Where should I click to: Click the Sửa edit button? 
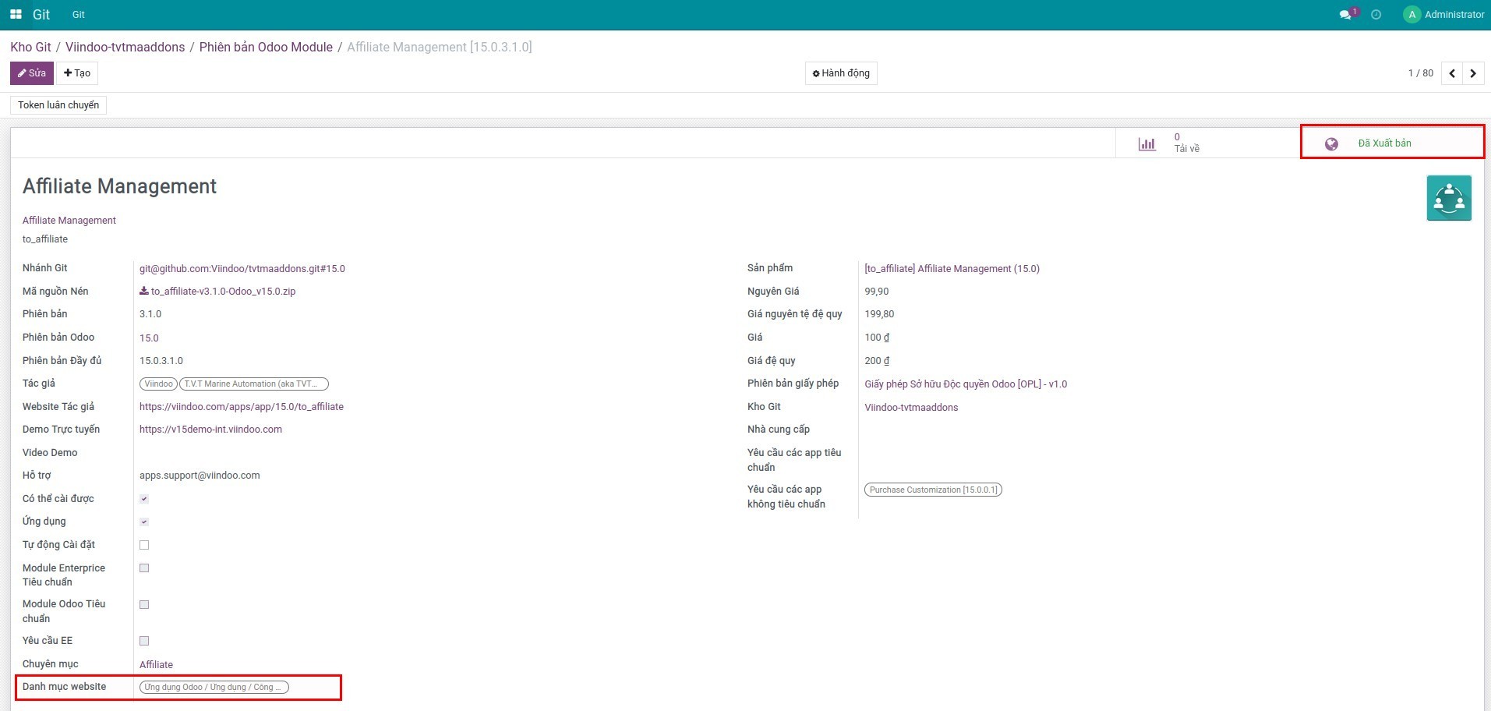point(32,73)
